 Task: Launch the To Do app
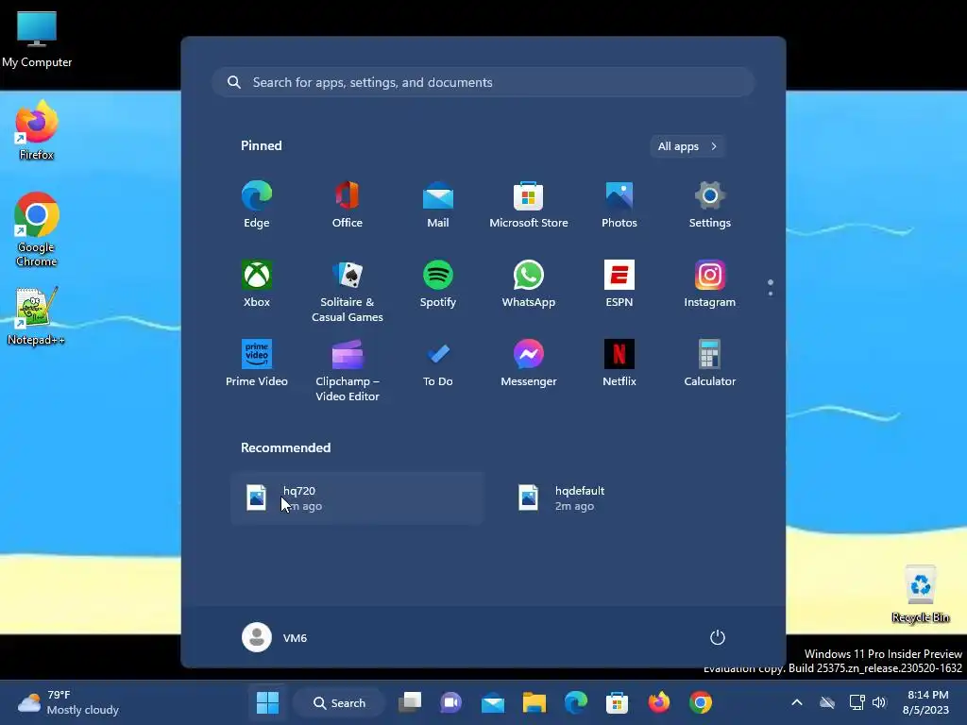click(x=438, y=363)
